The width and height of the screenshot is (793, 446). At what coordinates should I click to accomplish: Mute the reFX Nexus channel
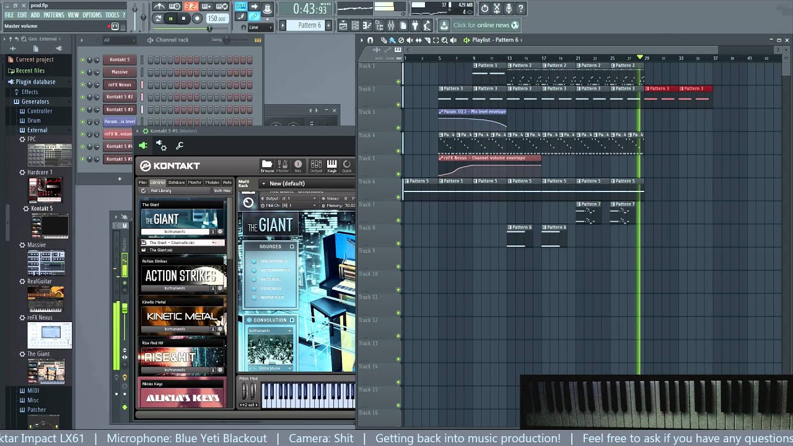tap(82, 85)
